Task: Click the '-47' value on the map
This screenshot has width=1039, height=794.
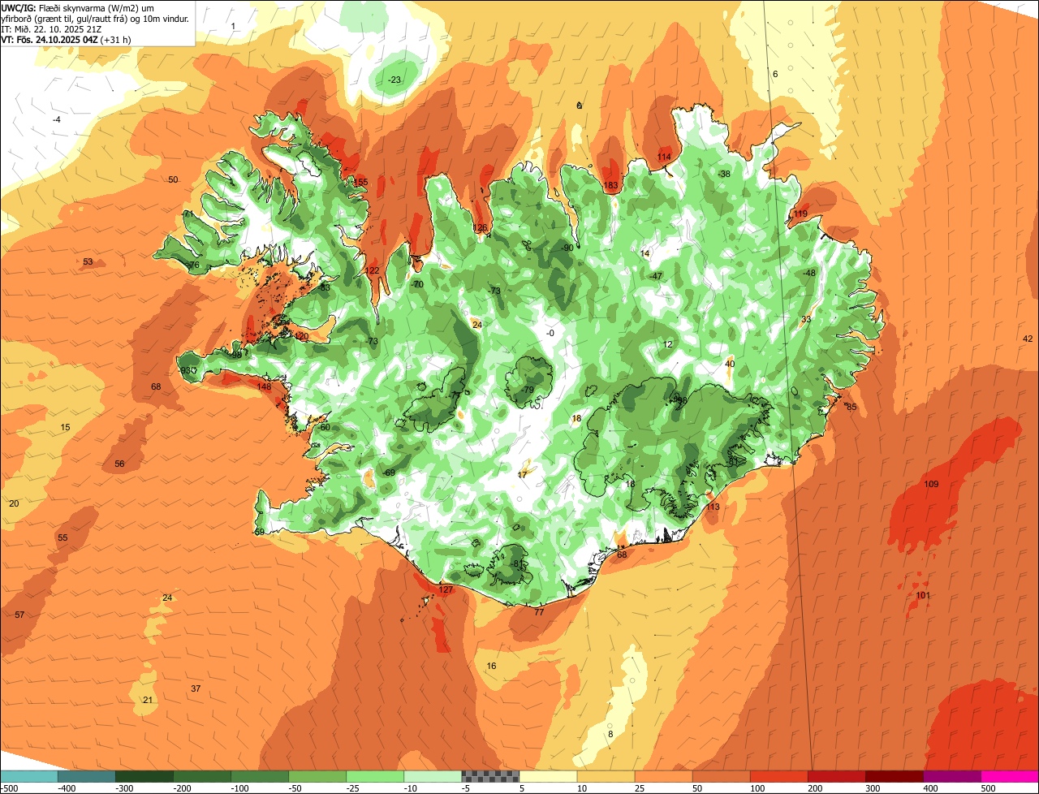Action: tap(656, 276)
